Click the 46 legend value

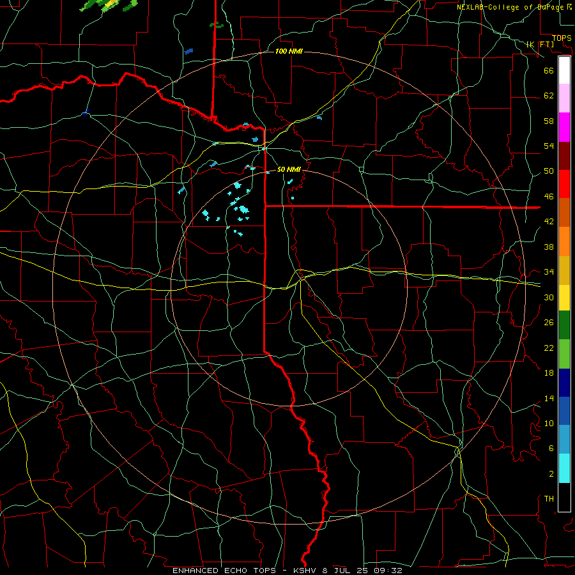click(549, 197)
